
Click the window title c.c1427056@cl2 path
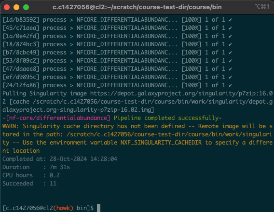[137, 7]
